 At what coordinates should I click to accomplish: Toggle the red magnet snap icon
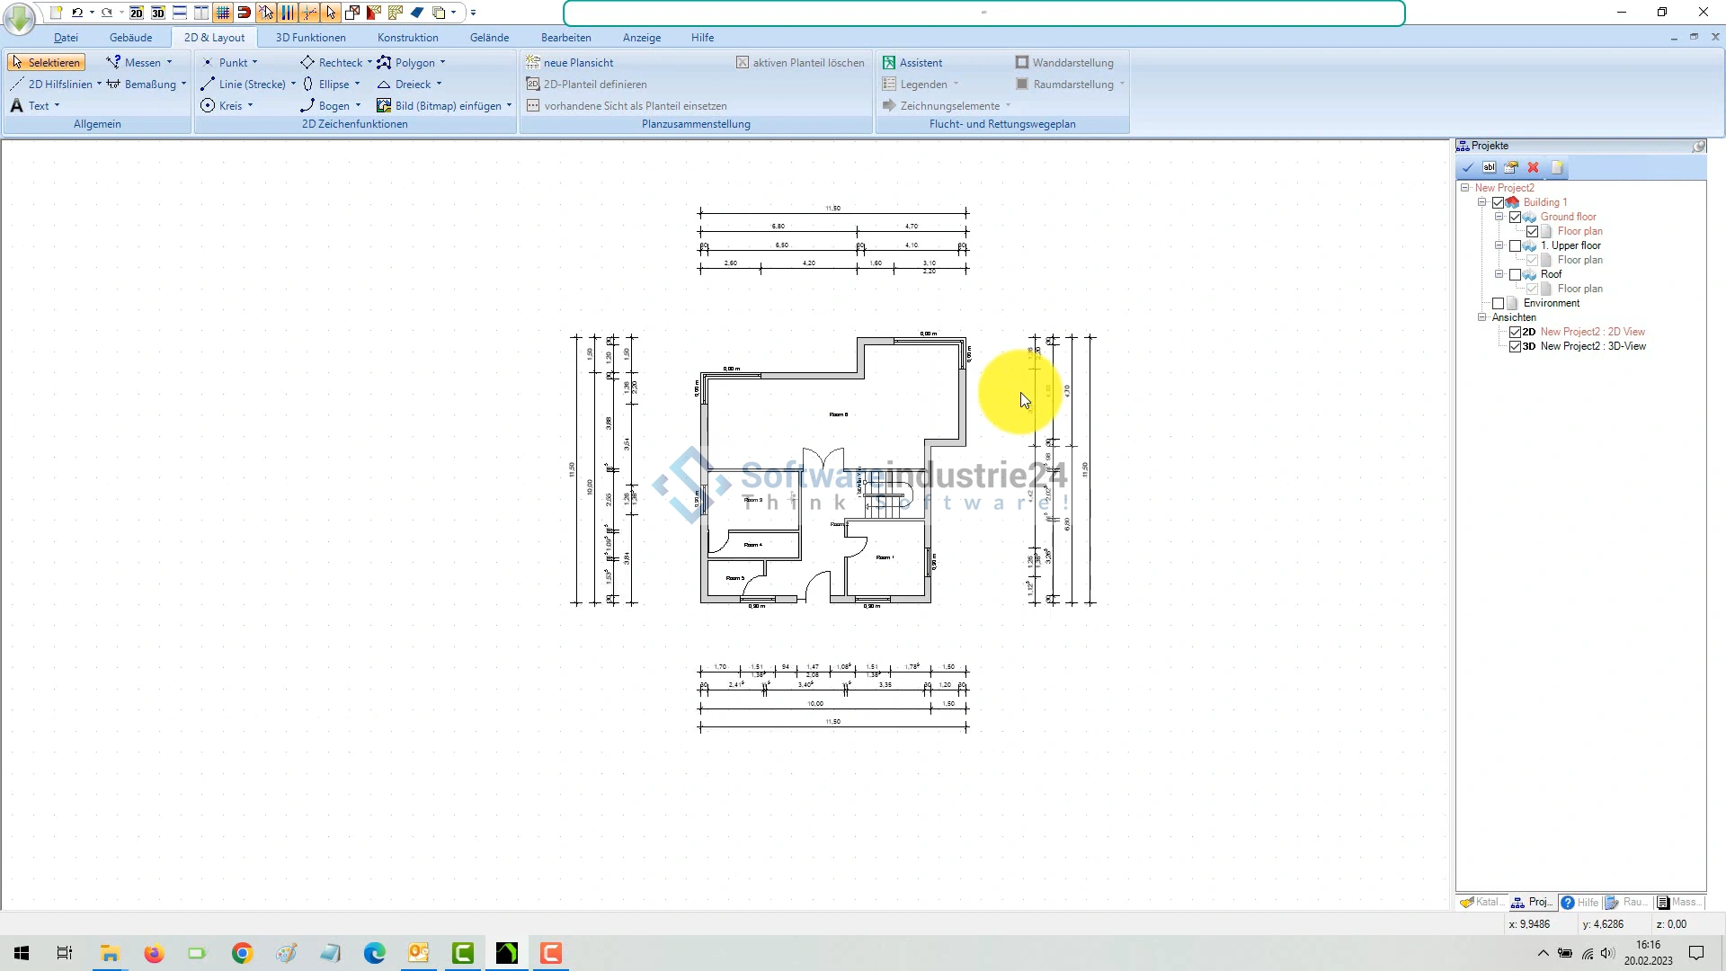244,13
